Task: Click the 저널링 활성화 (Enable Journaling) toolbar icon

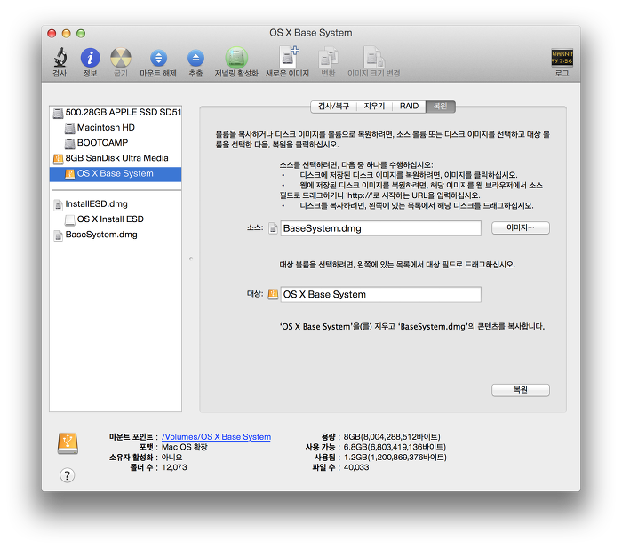Action: [236, 58]
